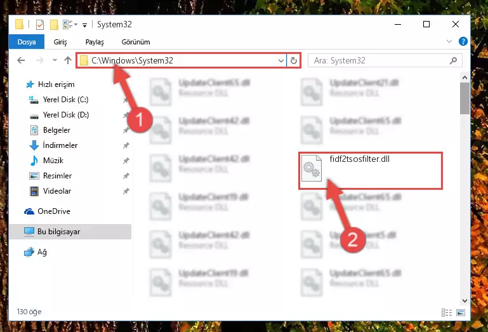Viewport: 488px width, 332px height.
Task: Switch to large icons view layout
Action: pyautogui.click(x=461, y=312)
